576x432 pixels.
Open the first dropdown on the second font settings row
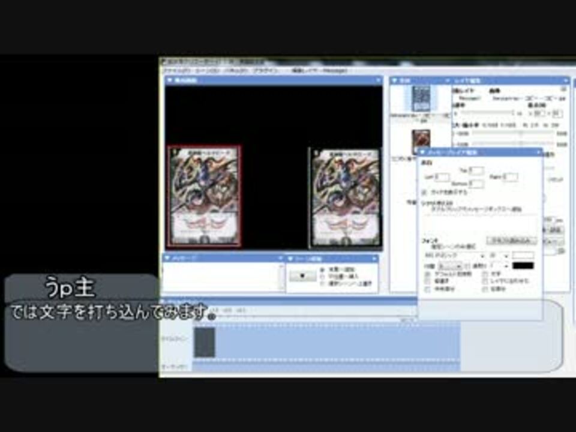(x=450, y=266)
